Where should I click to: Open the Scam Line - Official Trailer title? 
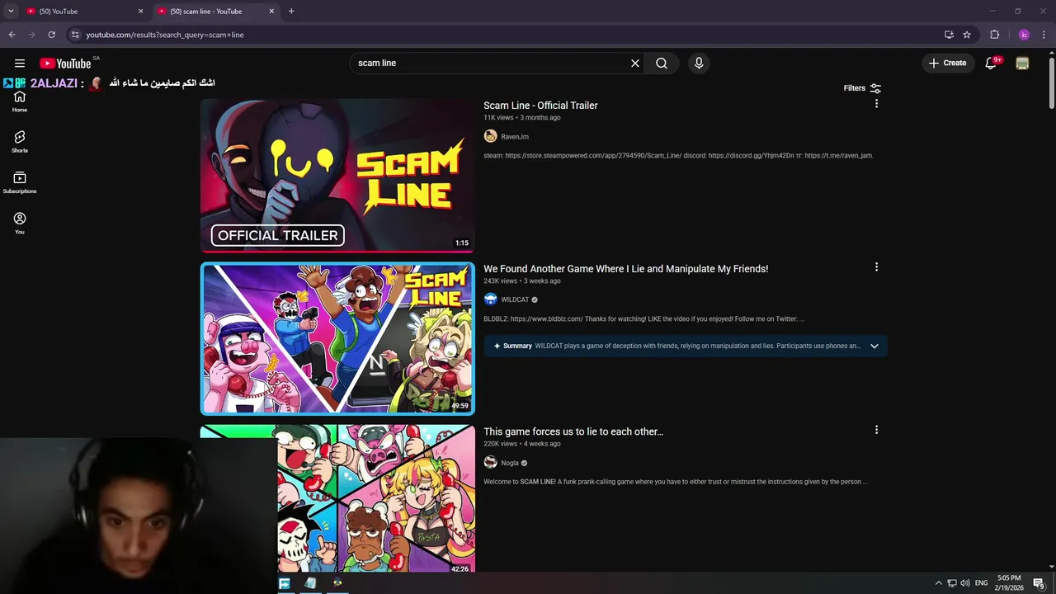(x=540, y=106)
